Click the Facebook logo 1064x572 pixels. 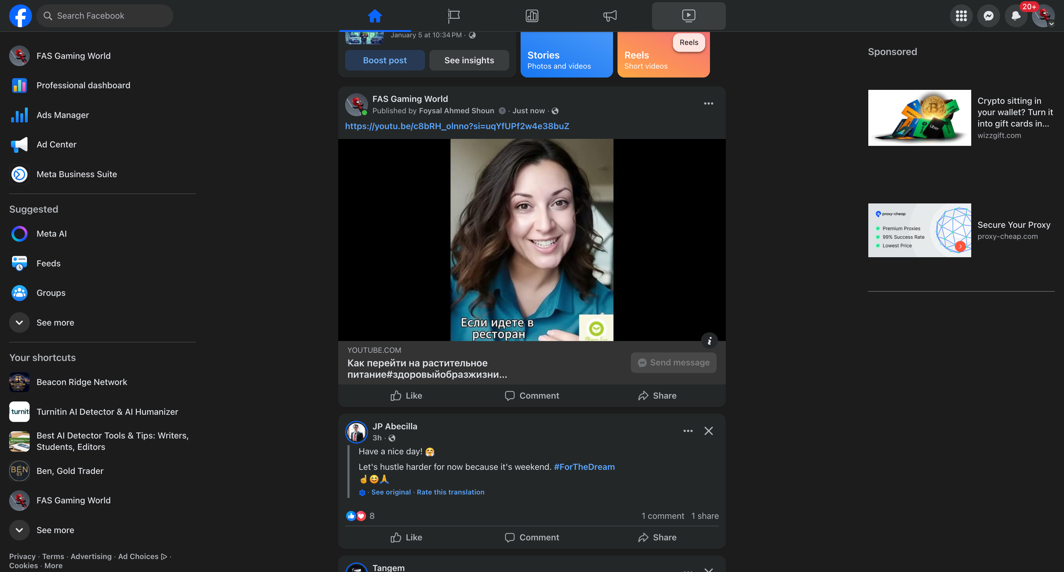point(20,16)
